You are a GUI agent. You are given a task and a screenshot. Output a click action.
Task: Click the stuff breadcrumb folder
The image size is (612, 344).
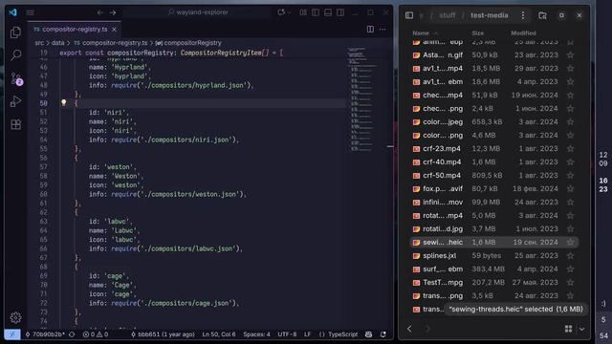pyautogui.click(x=447, y=15)
